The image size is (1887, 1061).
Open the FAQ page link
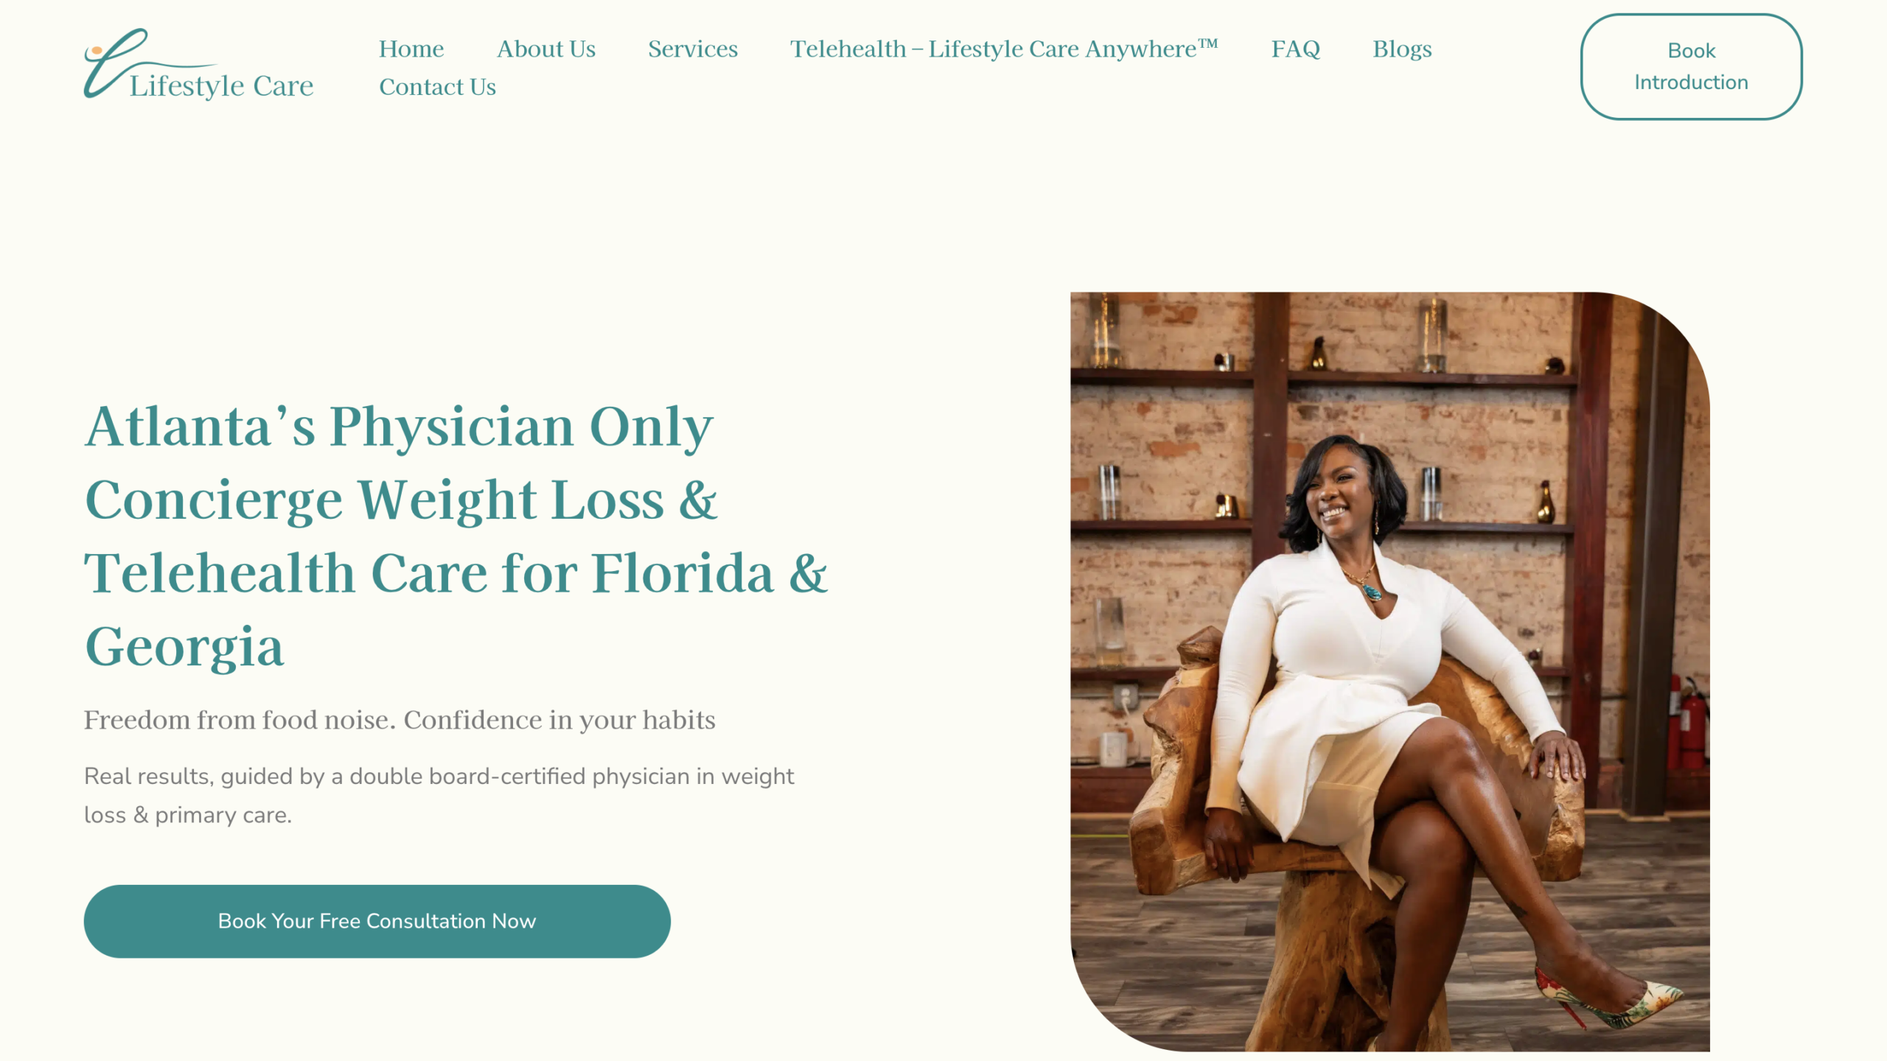coord(1295,49)
